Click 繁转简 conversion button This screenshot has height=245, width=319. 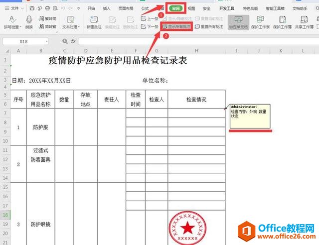point(47,18)
